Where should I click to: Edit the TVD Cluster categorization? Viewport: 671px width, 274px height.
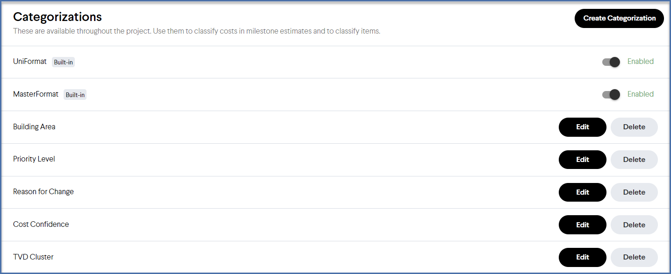[582, 257]
